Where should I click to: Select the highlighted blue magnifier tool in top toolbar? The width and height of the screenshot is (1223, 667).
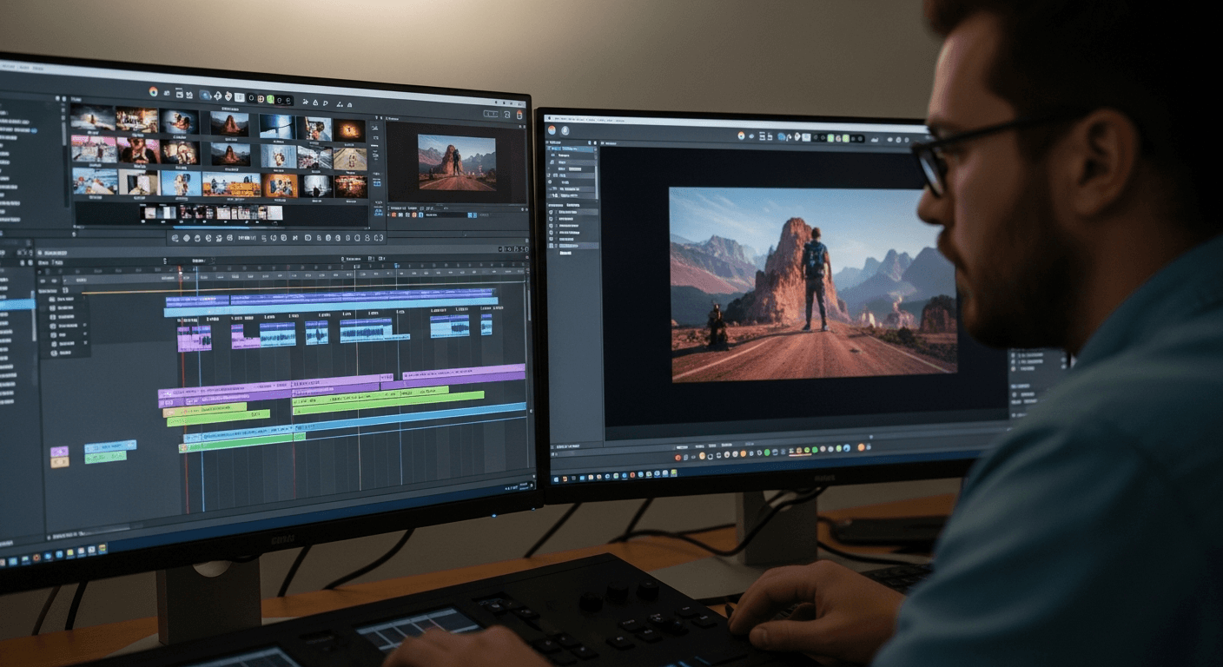point(206,95)
